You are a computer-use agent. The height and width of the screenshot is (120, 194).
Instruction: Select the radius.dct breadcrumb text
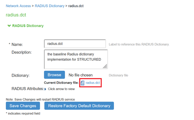click(x=76, y=6)
